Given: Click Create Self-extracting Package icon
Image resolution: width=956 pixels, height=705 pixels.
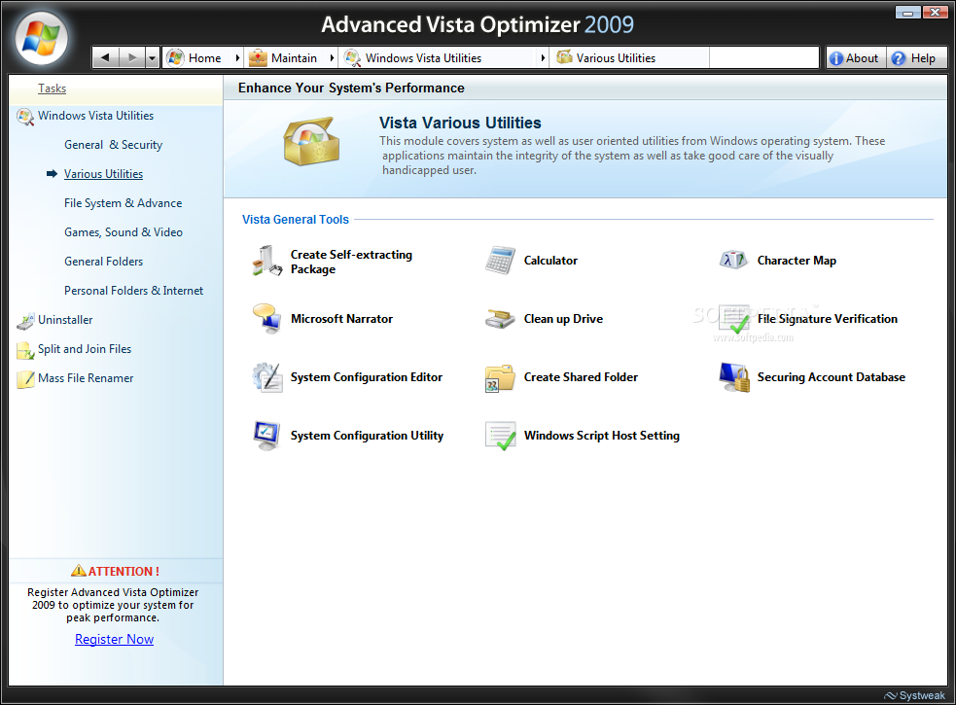Looking at the screenshot, I should click(267, 261).
